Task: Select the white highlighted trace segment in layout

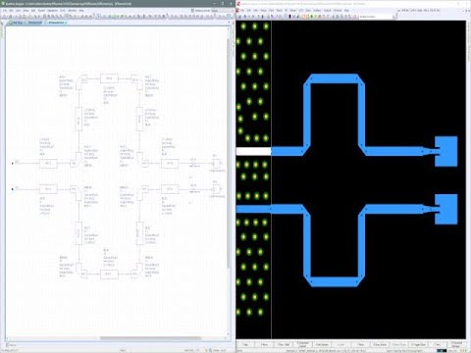Action: tap(253, 151)
